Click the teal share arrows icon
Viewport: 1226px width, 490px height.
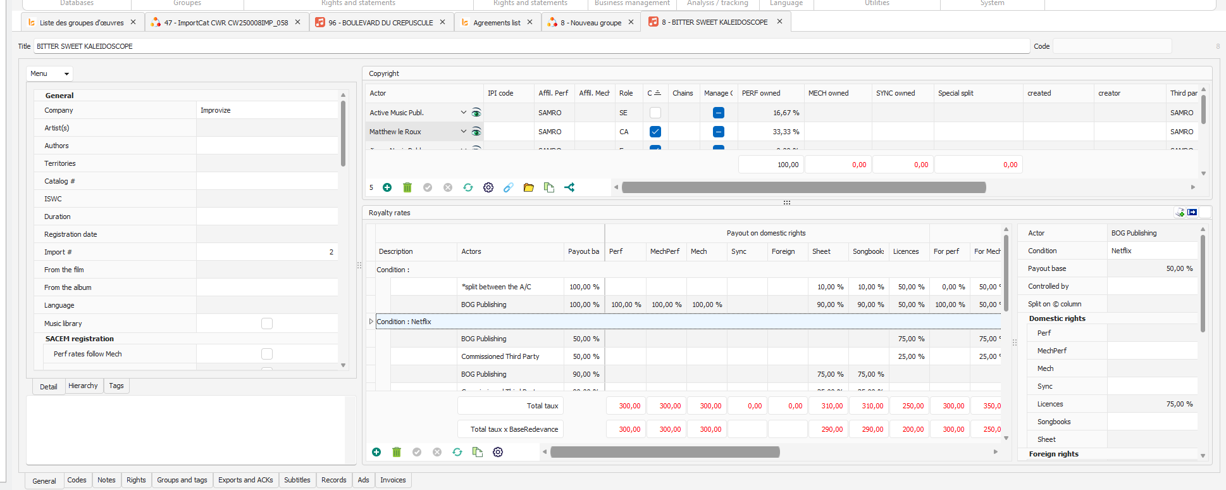569,187
